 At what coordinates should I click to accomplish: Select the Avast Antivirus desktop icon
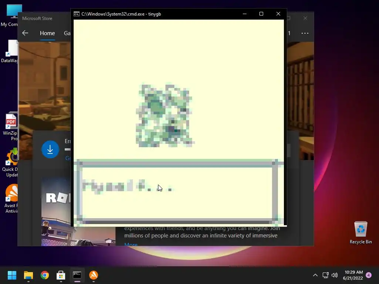(x=11, y=199)
